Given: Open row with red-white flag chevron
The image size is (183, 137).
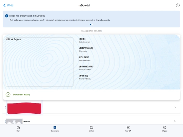Looking at the screenshot, I should [x=175, y=108].
